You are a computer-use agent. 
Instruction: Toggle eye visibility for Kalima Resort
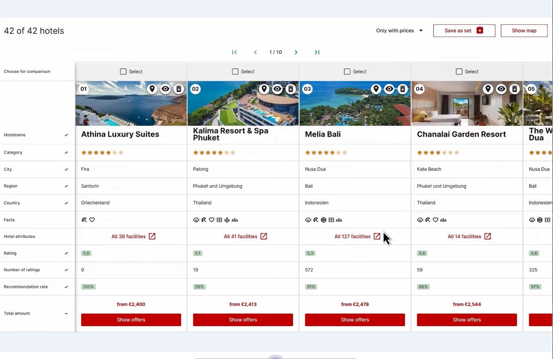278,89
